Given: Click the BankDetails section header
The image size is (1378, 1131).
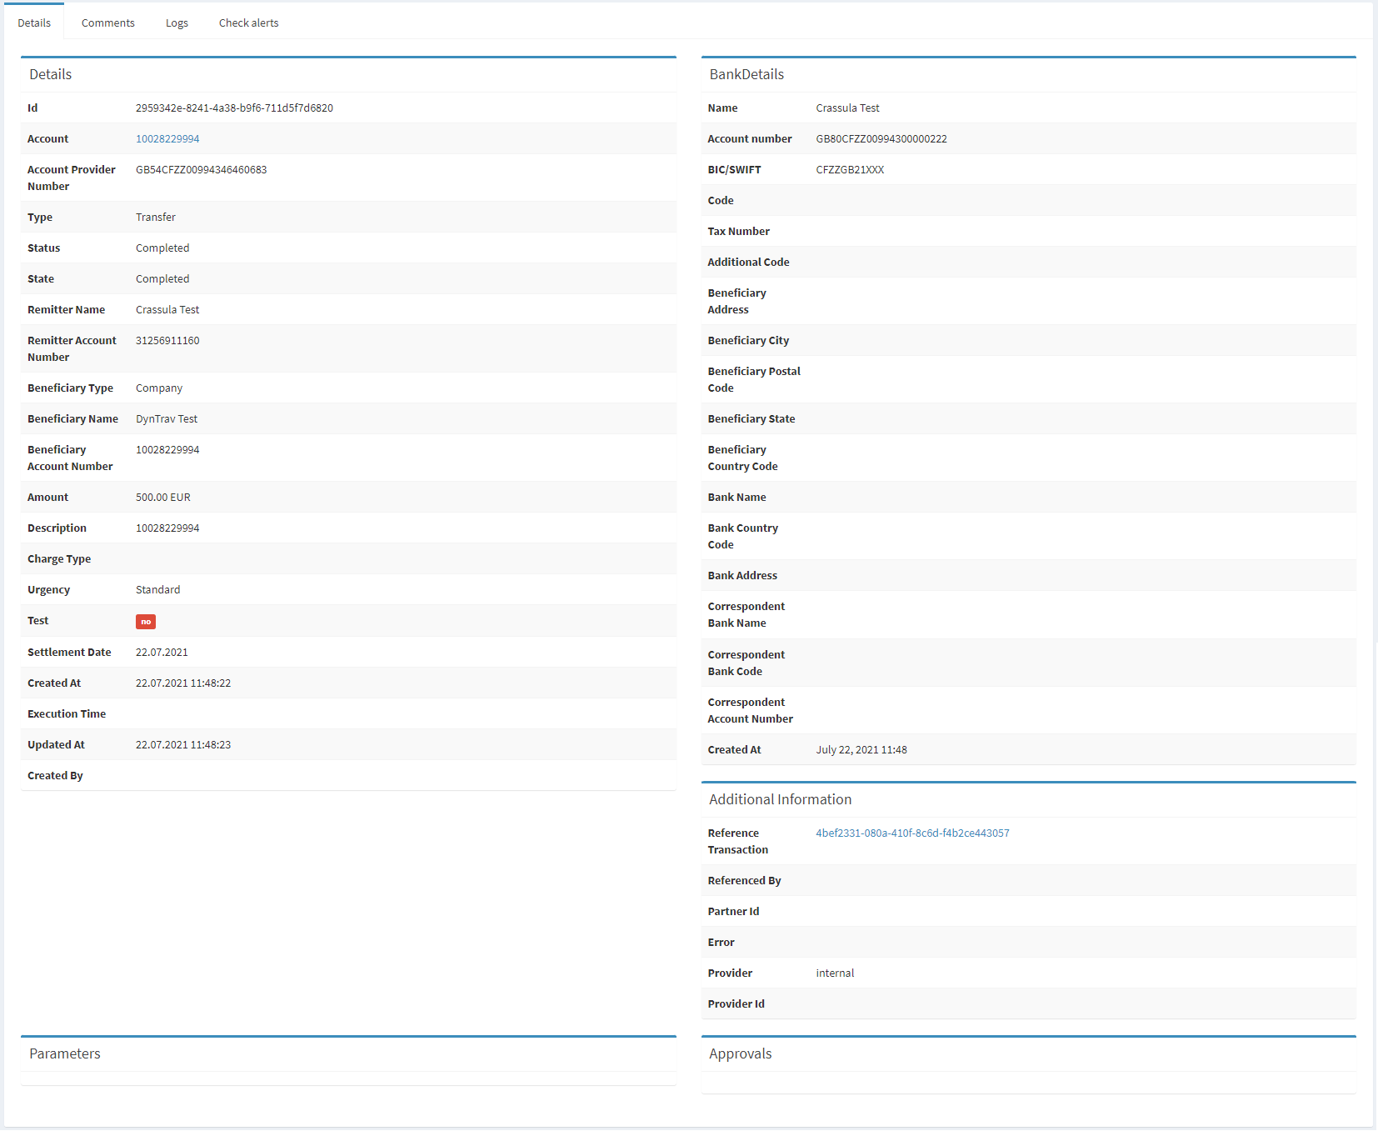Looking at the screenshot, I should point(746,74).
